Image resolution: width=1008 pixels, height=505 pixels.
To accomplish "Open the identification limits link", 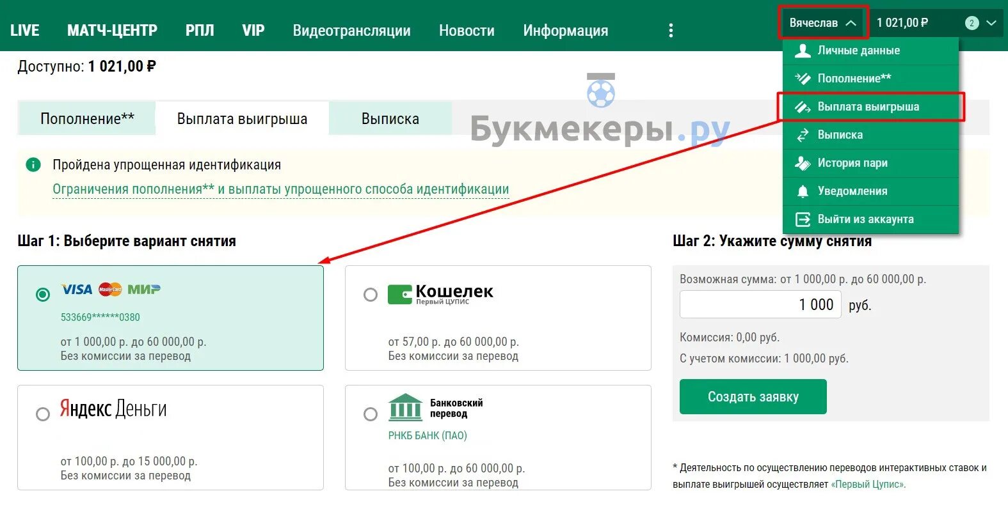I will [x=281, y=189].
